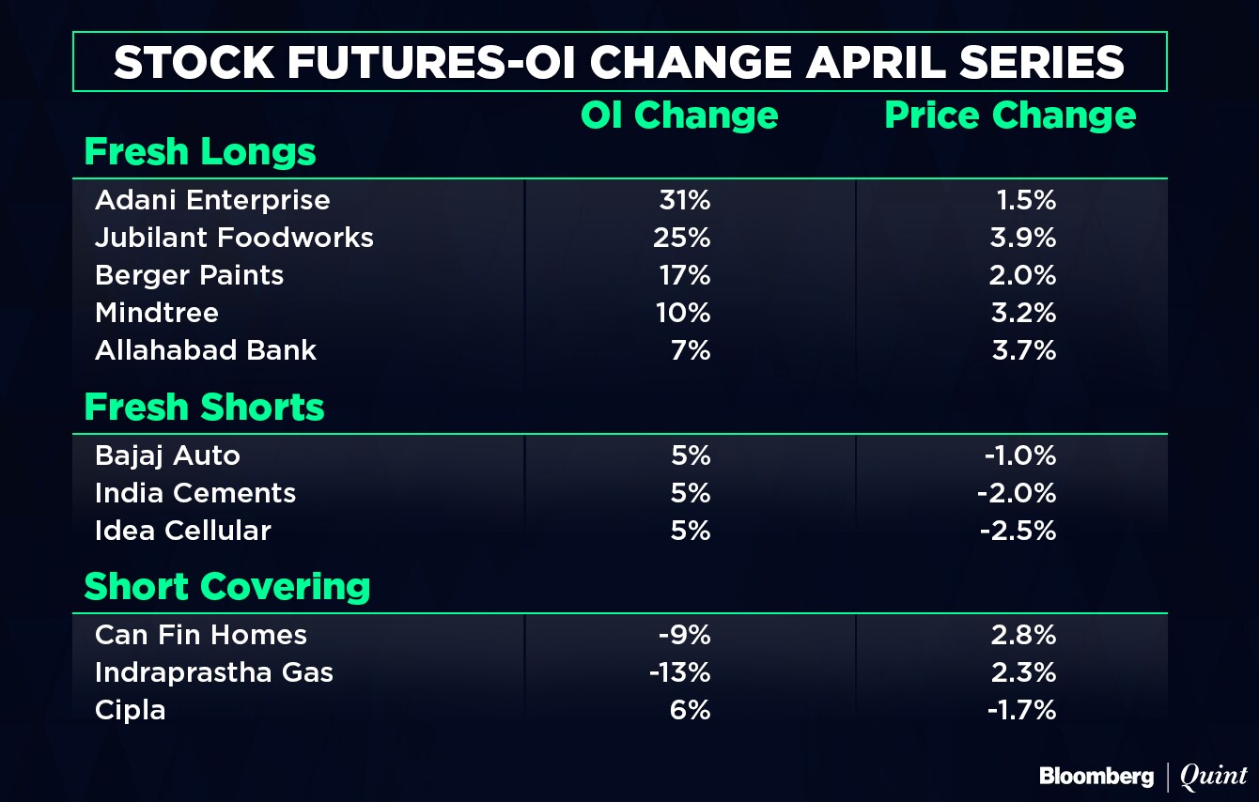Click the India Cements row label
Image resolution: width=1259 pixels, height=802 pixels.
click(x=195, y=493)
